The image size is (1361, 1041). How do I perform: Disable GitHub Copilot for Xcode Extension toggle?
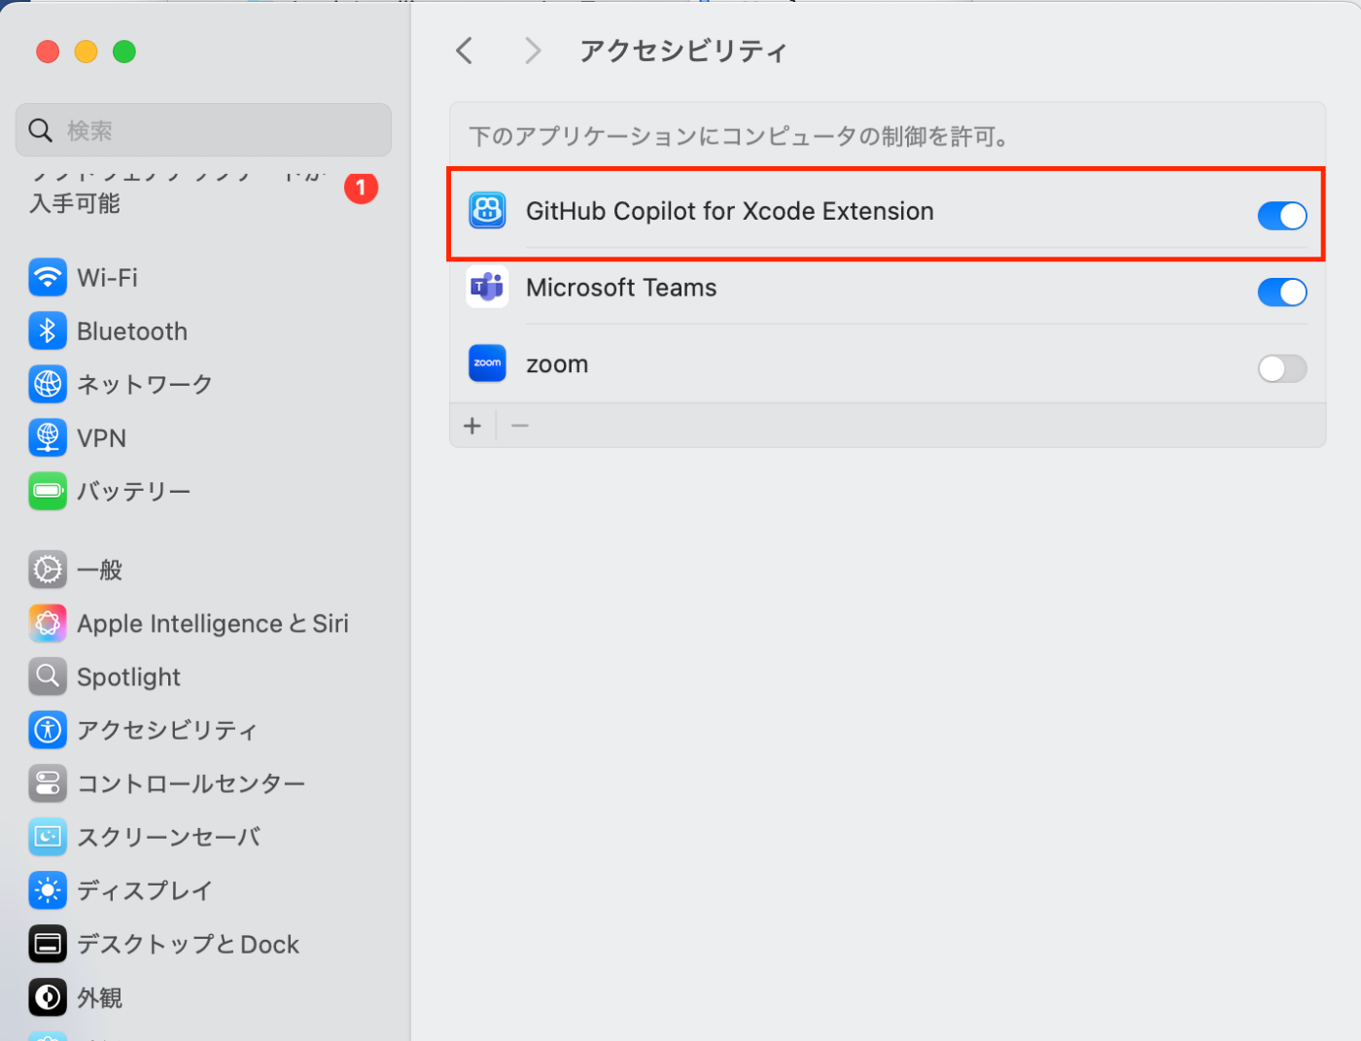tap(1282, 216)
